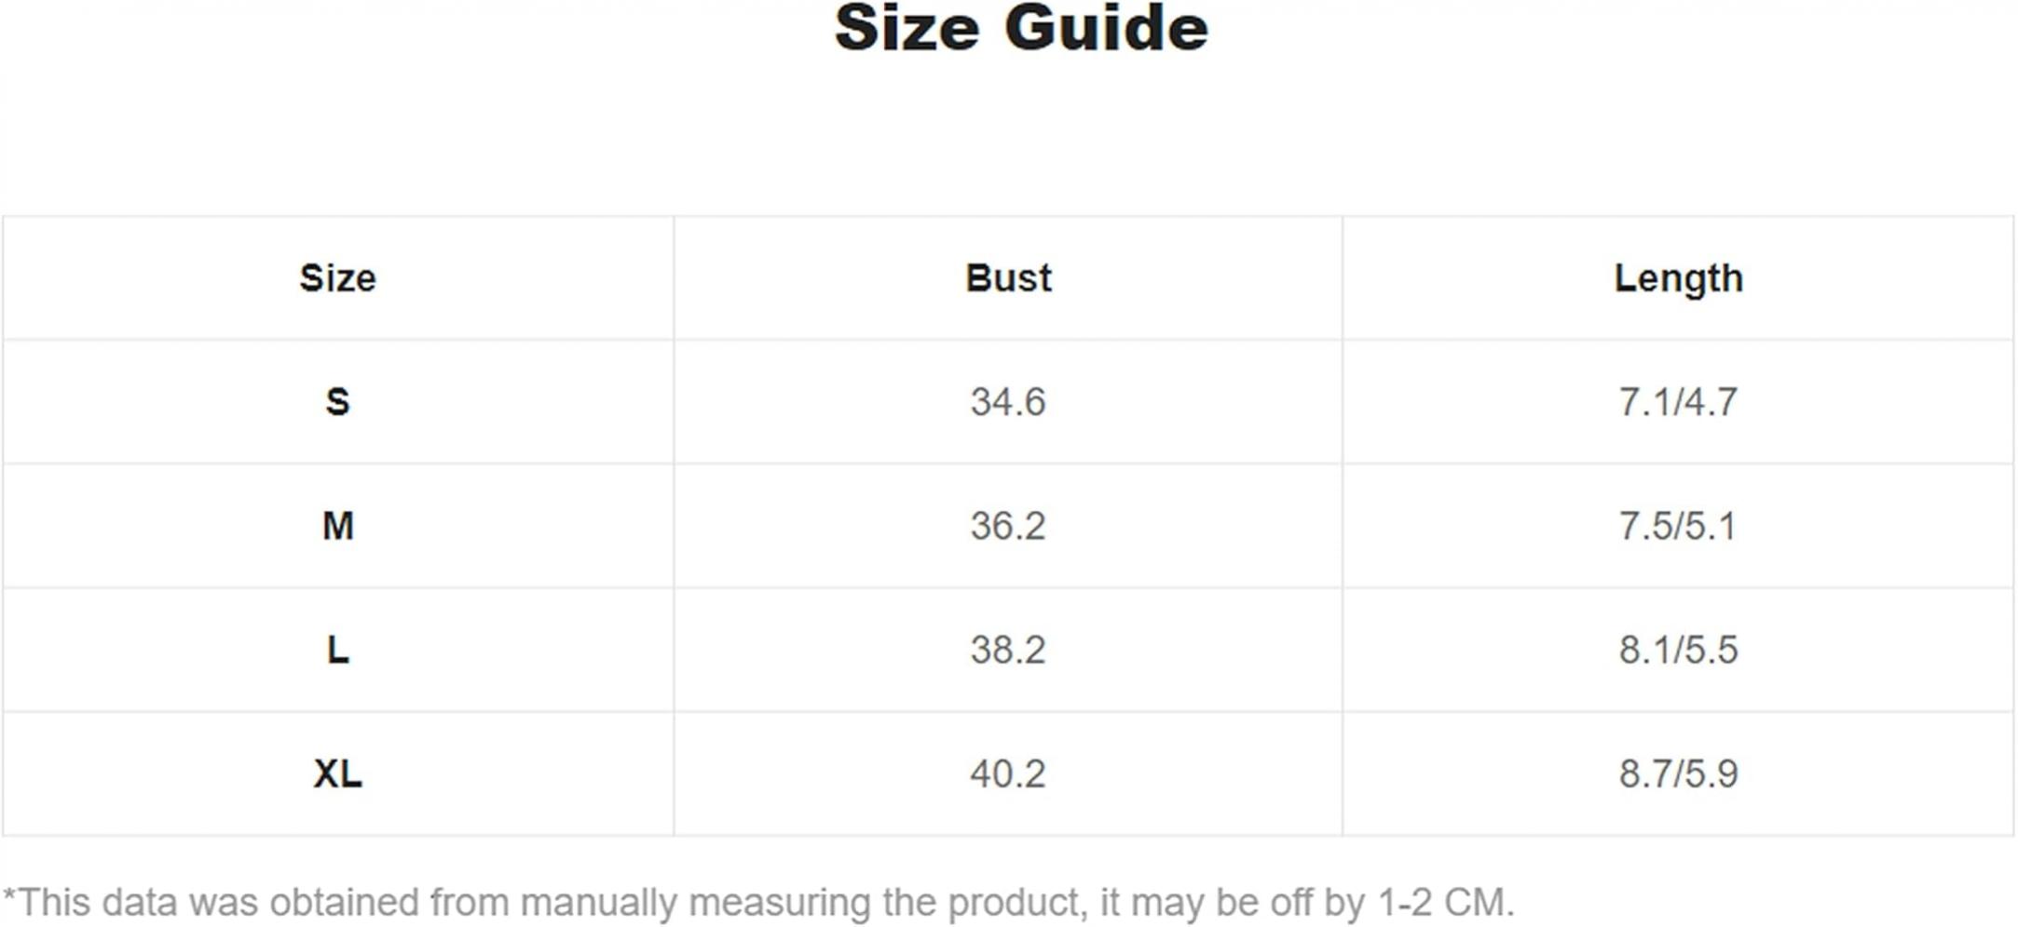Select bust value 36.2
2018x927 pixels.
click(1008, 526)
